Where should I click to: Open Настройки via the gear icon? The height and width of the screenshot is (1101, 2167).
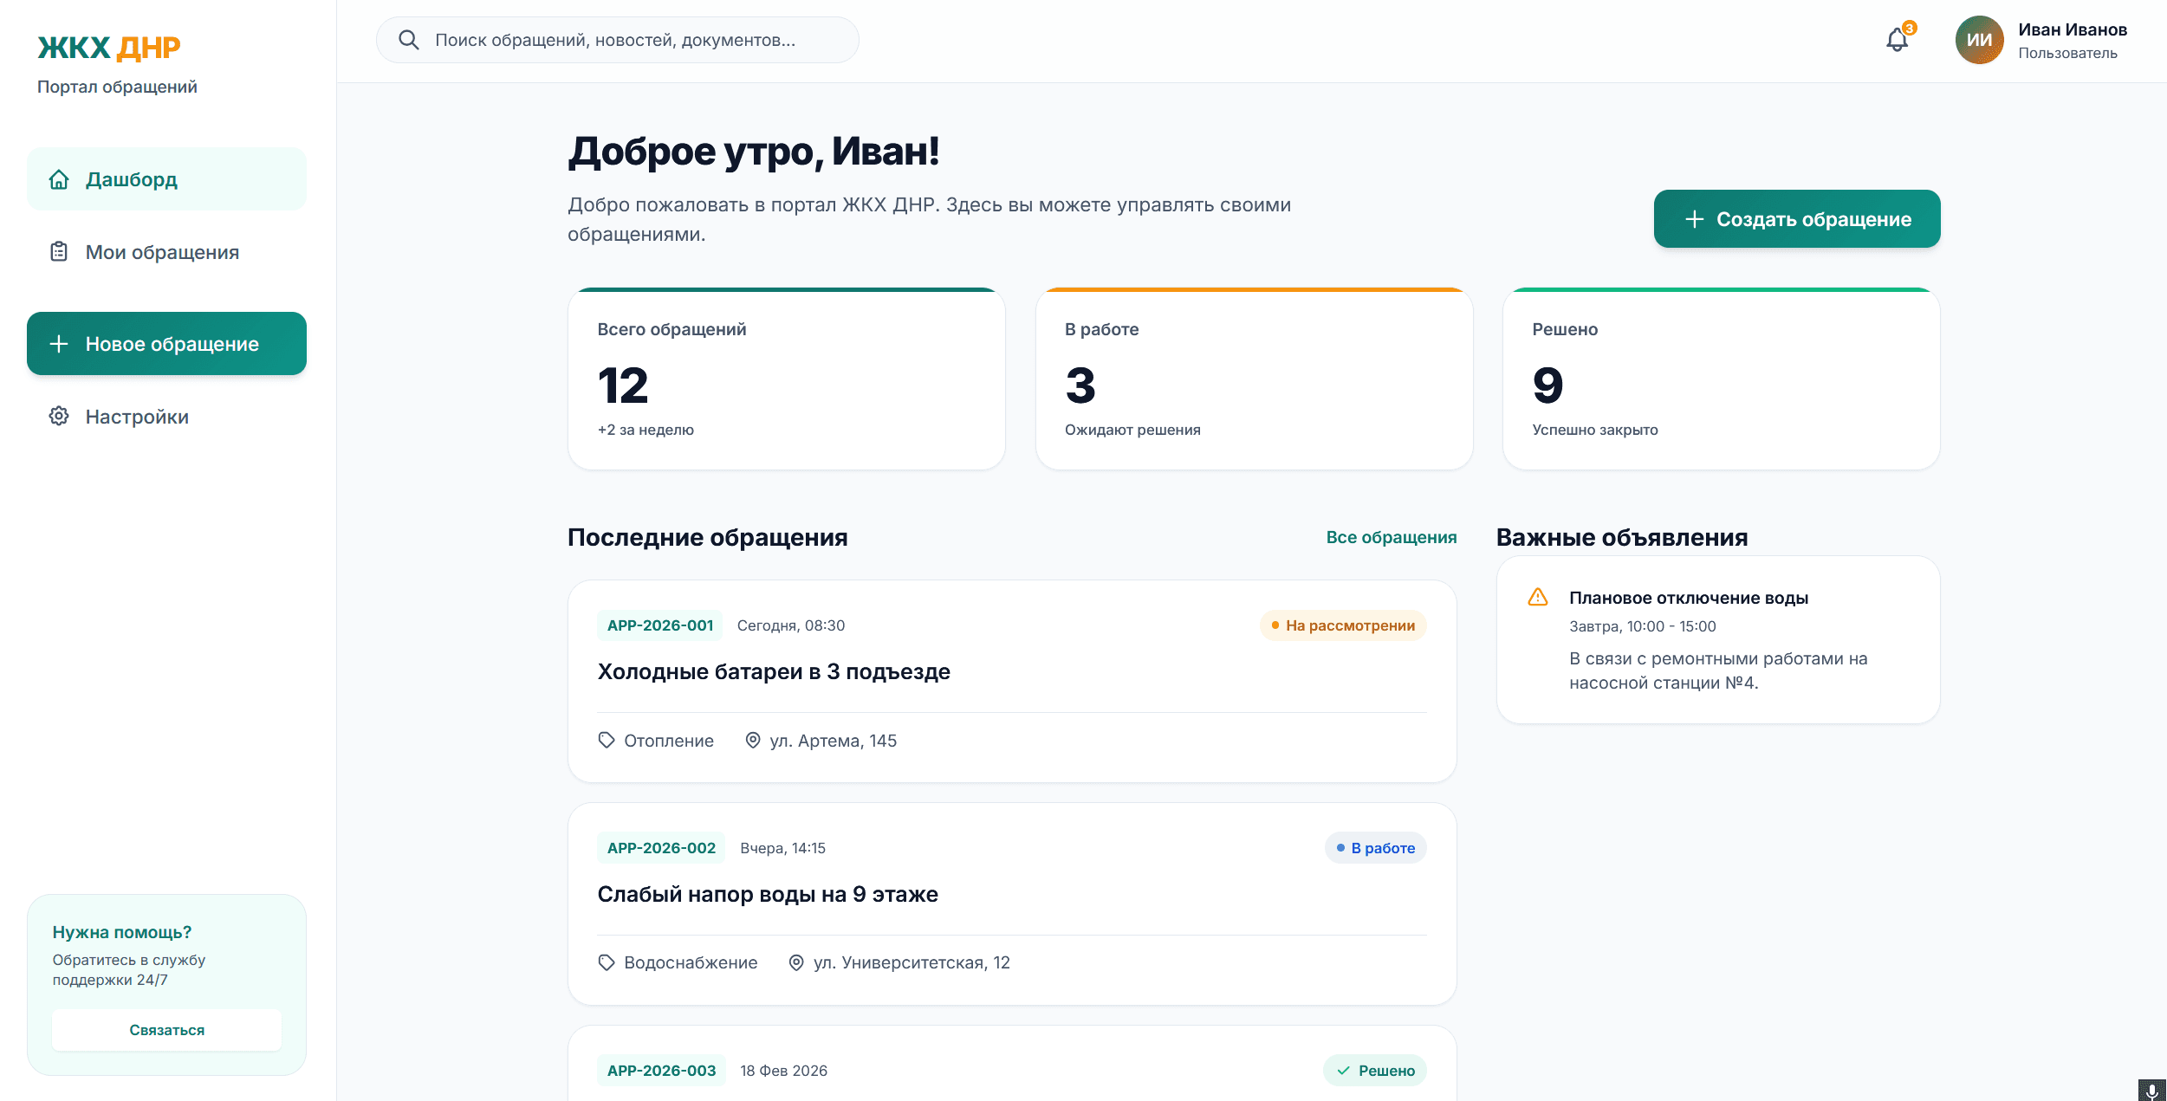click(x=58, y=417)
